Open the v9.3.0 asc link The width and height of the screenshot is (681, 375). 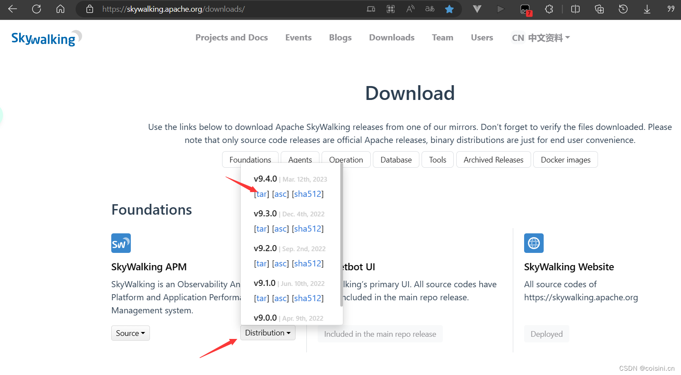280,229
